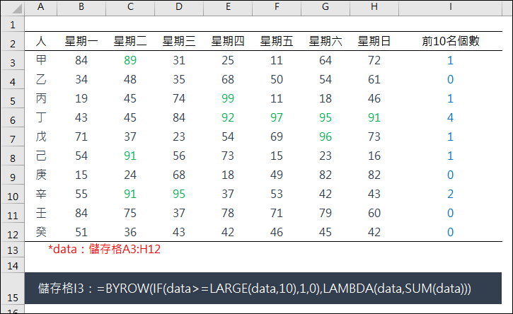Click the header cell 星期日
The height and width of the screenshot is (314, 513).
[x=374, y=41]
